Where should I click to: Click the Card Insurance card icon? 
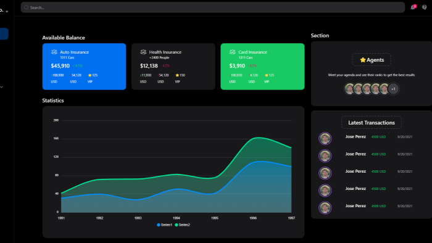[x=233, y=52]
